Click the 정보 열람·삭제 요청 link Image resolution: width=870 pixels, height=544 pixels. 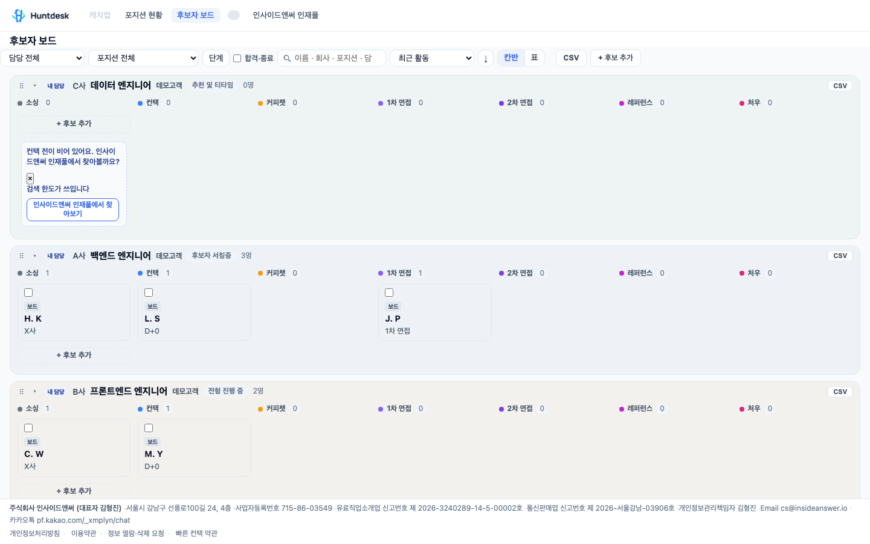[x=136, y=533]
